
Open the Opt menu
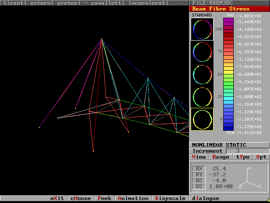261,157
